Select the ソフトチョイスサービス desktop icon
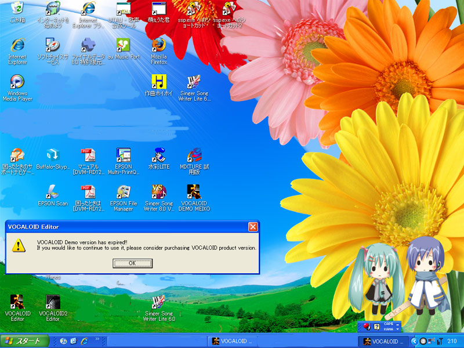The image size is (464, 348). pyautogui.click(x=53, y=51)
